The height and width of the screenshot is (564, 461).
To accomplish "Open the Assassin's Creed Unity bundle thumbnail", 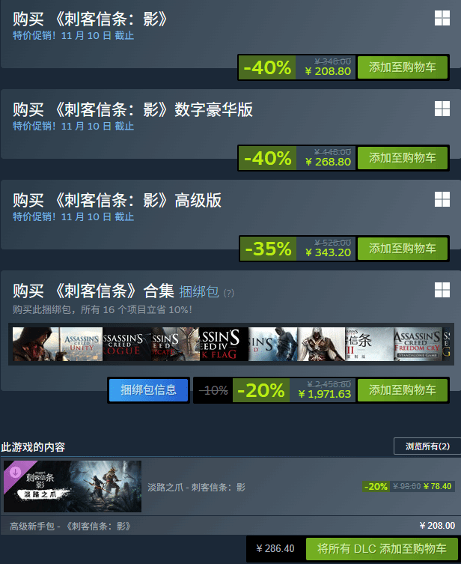I will (x=82, y=345).
